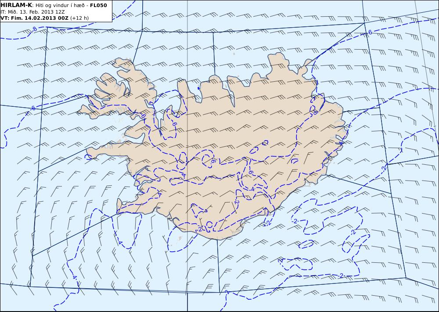
Task: Select the 'VT: Fim. 14.02.2013 00Z' valid time
Action: point(34,18)
